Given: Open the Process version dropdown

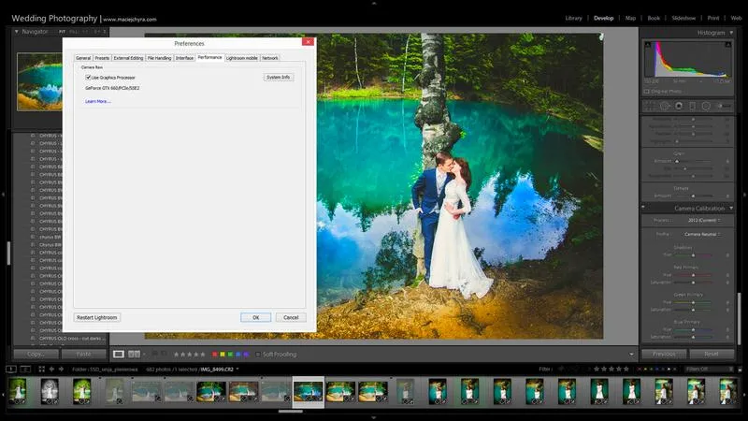Looking at the screenshot, I should pos(704,221).
